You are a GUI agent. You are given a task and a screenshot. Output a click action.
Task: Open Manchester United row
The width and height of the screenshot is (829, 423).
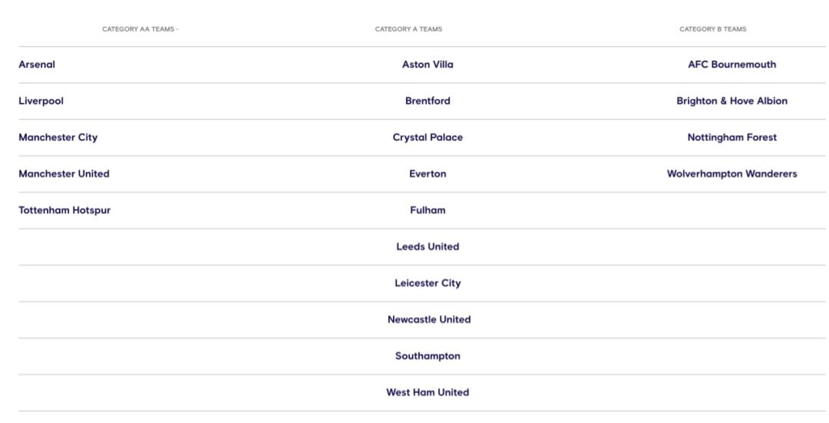click(x=64, y=174)
